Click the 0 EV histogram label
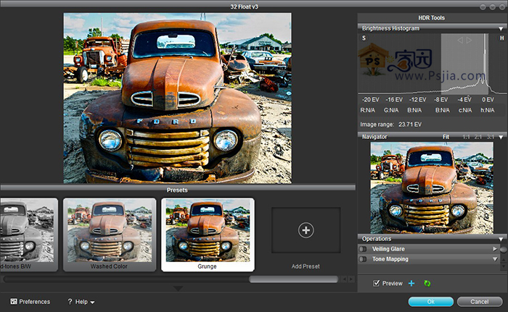508x312 pixels. 488,100
